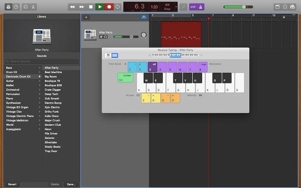This screenshot has width=301, height=188.
Task: Start recording with red Record button
Action: point(109,7)
